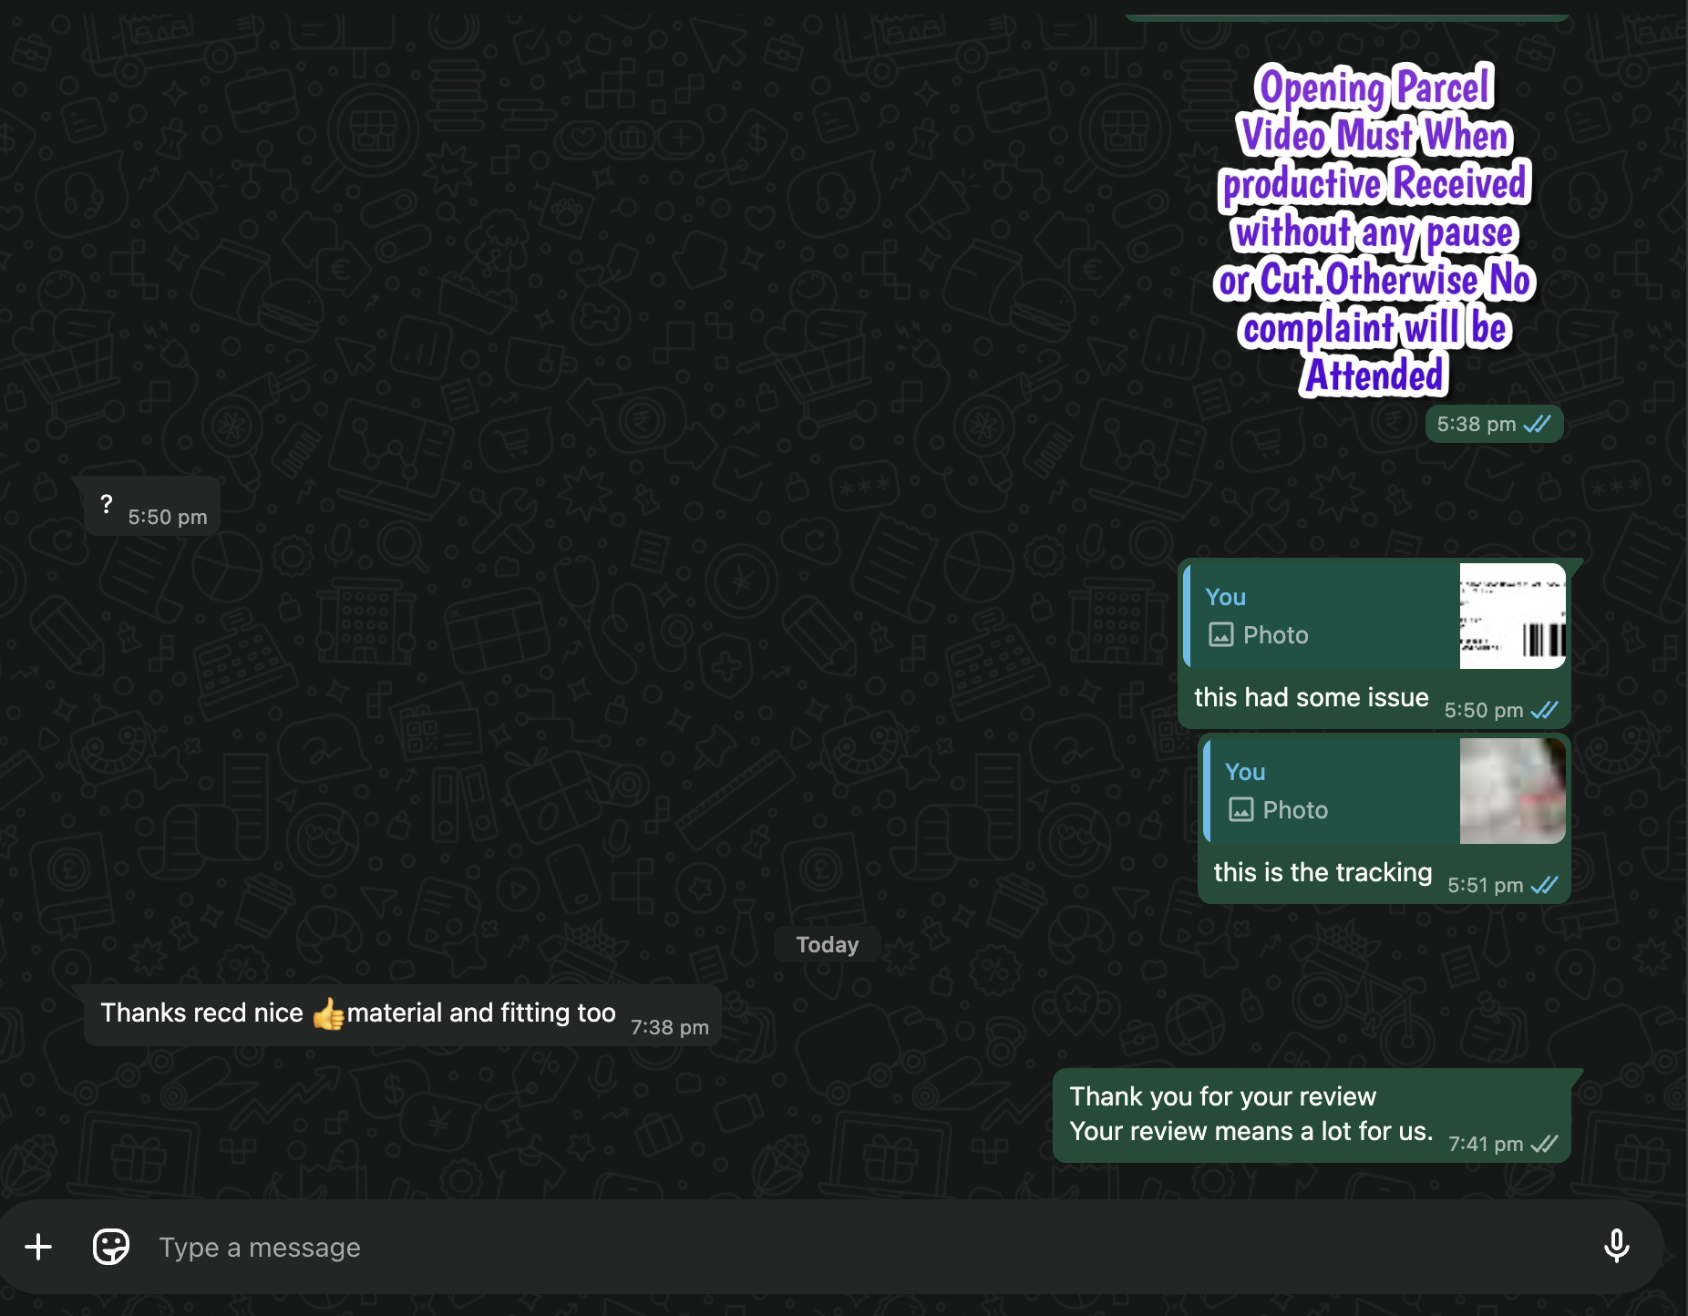This screenshot has width=1688, height=1316.
Task: Click the thumbs up emoji in message
Action: click(328, 1013)
